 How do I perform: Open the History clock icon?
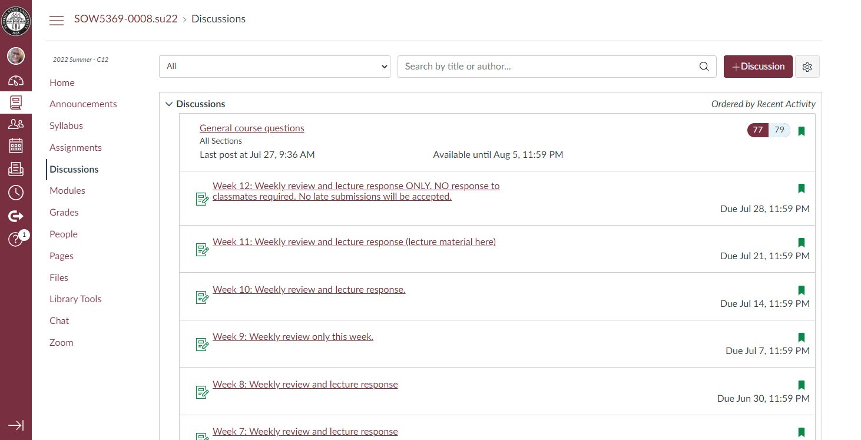[16, 193]
